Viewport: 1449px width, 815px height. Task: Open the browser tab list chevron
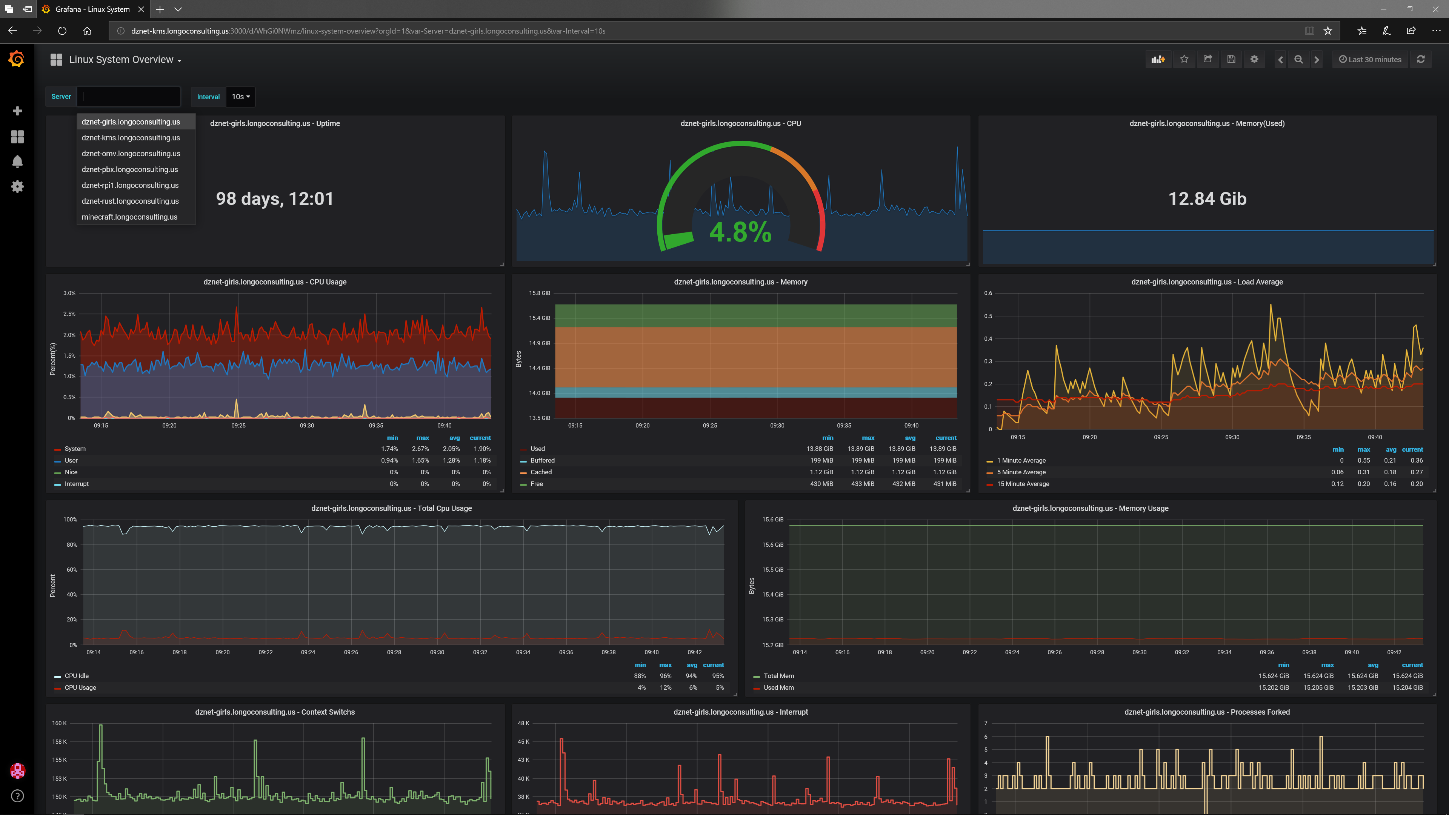178,9
